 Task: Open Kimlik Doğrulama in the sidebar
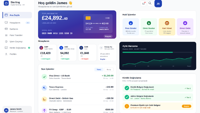[17, 48]
